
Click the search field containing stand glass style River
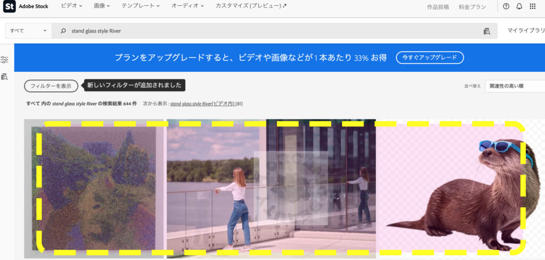(x=266, y=31)
